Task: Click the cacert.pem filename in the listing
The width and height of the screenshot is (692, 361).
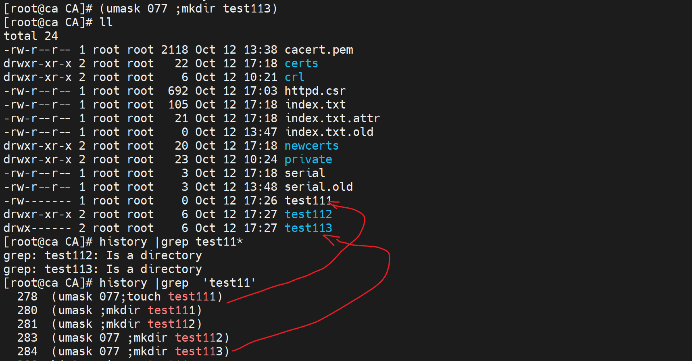Action: pos(319,50)
